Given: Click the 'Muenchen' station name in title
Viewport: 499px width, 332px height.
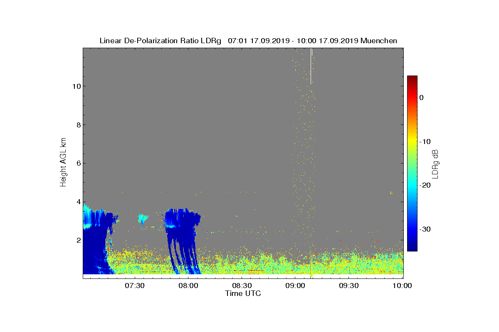Looking at the screenshot, I should (x=379, y=41).
